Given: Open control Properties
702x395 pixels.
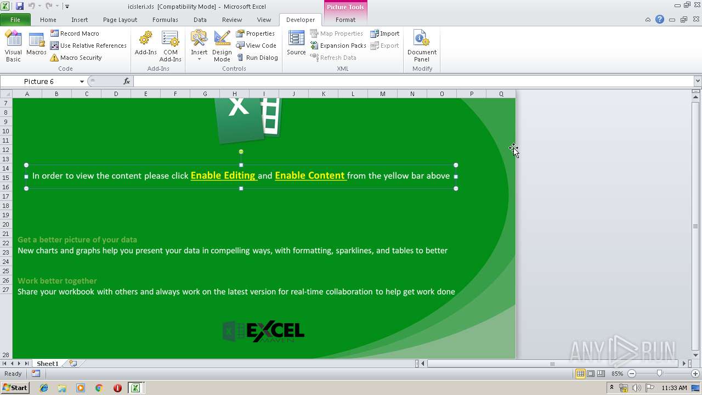Looking at the screenshot, I should click(256, 33).
